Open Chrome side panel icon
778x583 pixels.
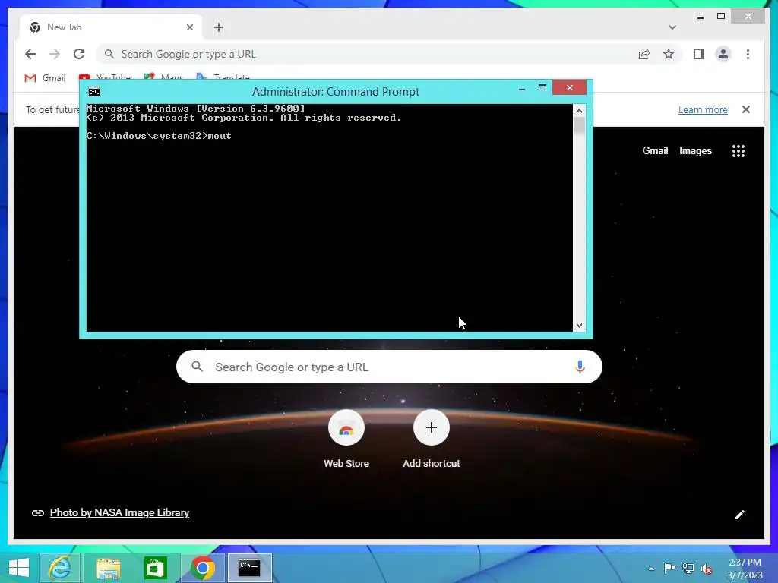pyautogui.click(x=699, y=54)
